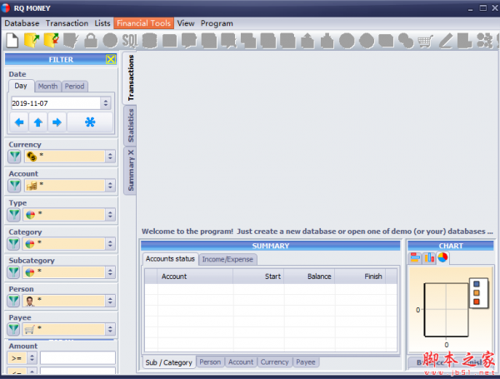
Task: Click the SQL toolbar icon
Action: (130, 41)
